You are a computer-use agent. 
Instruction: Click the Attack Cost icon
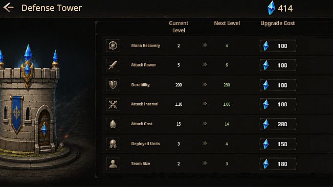coord(113,124)
